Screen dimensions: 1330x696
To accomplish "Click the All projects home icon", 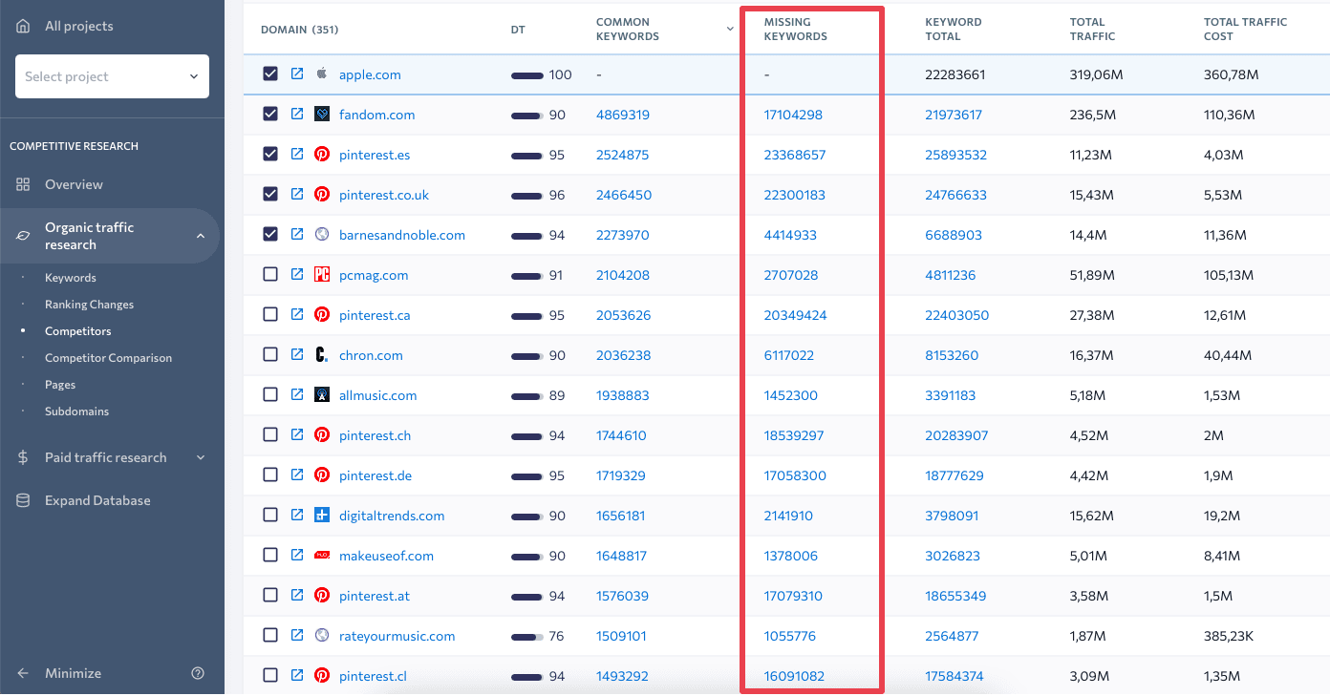I will tap(23, 26).
